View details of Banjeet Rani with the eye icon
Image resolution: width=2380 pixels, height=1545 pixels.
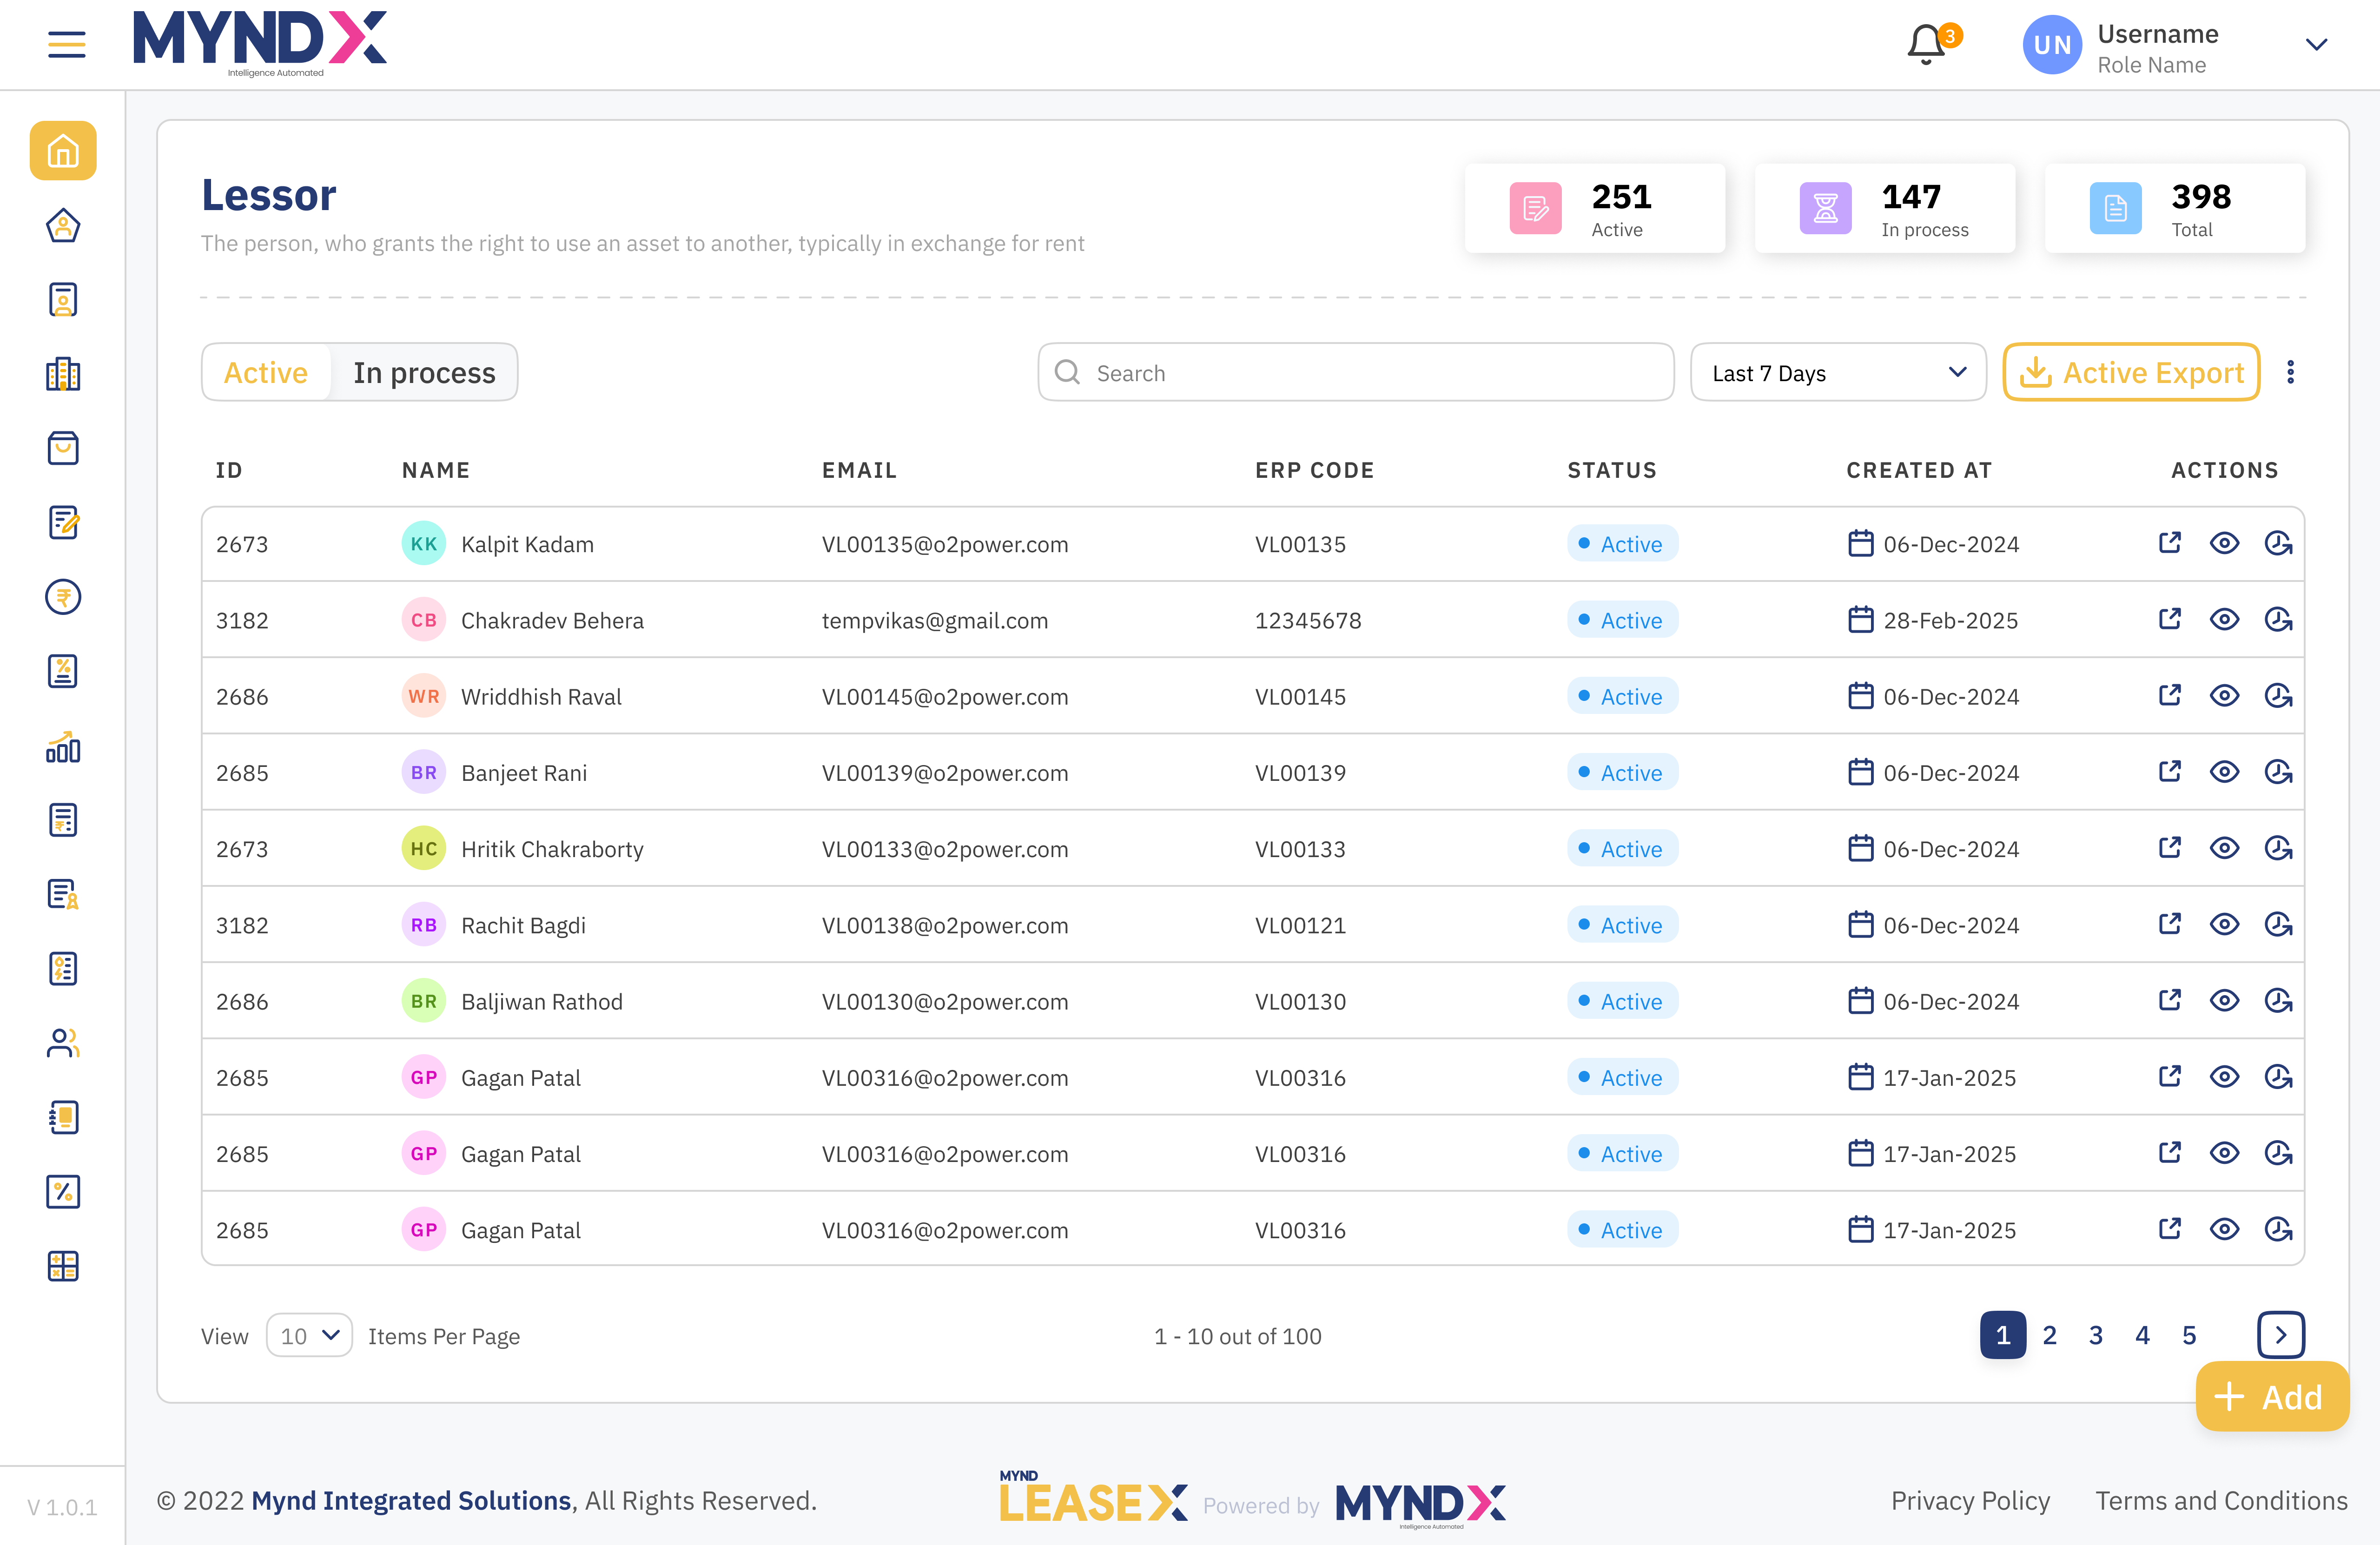[x=2225, y=772]
